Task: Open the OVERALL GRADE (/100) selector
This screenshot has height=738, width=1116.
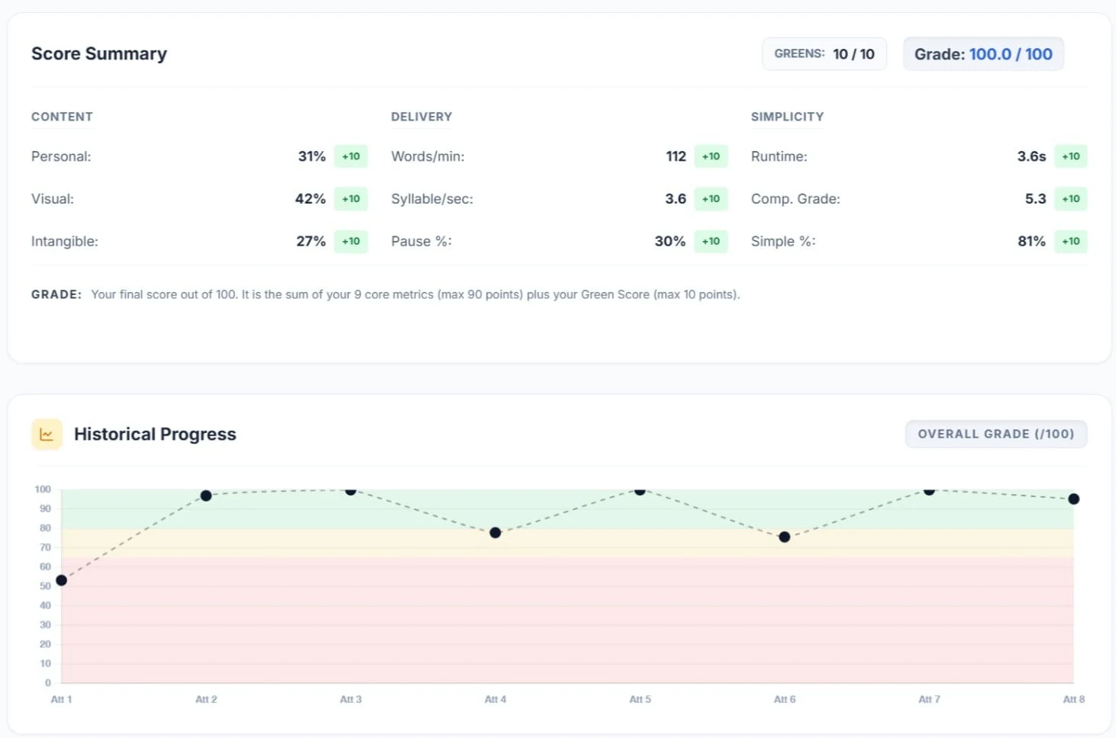Action: 996,434
